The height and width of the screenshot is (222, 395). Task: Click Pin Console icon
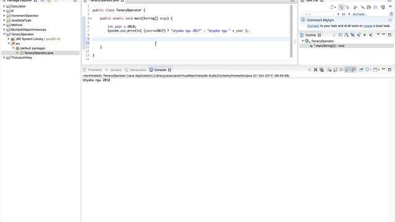[361, 70]
